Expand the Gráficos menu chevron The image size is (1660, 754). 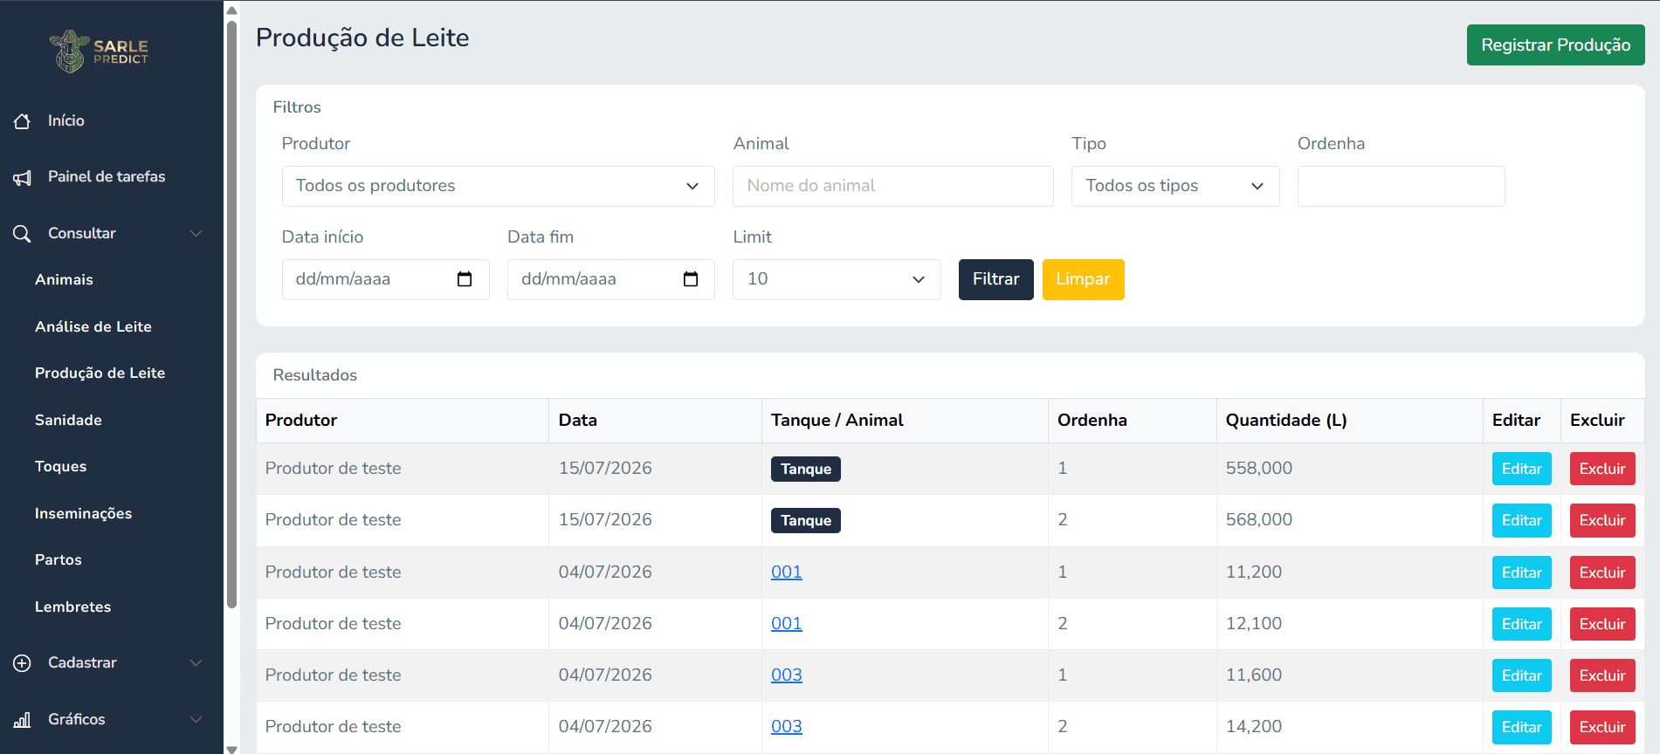click(196, 720)
